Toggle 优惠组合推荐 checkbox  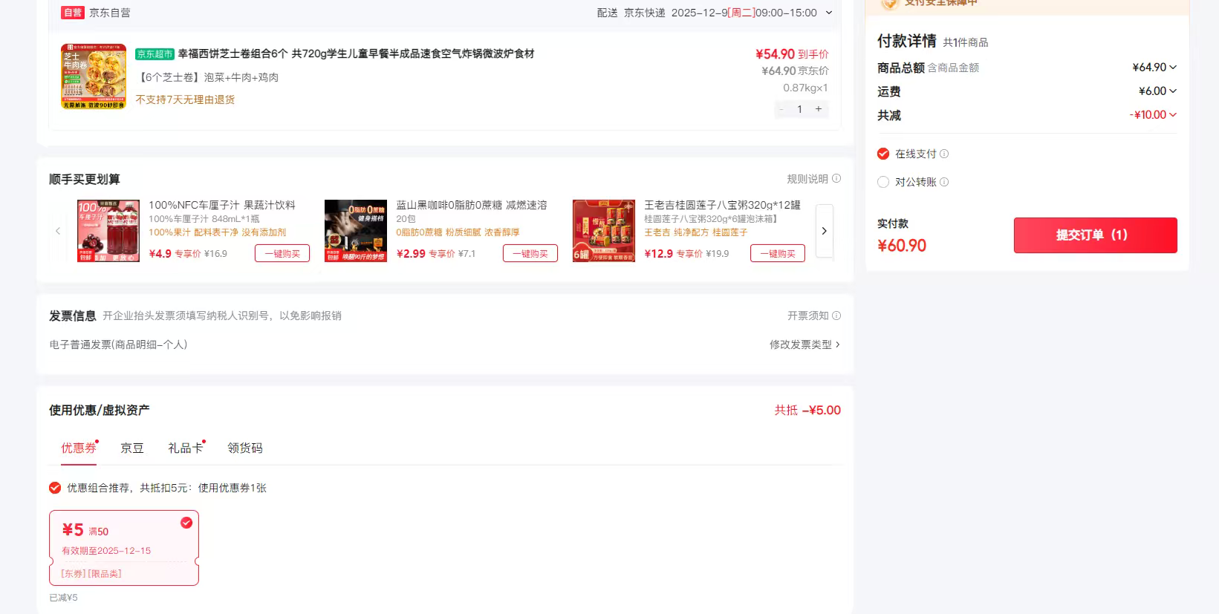55,488
